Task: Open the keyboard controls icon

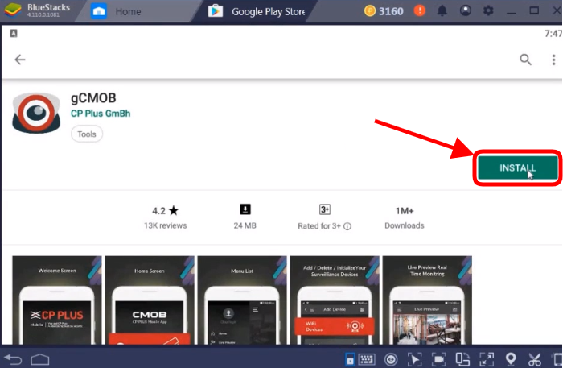Action: [x=367, y=359]
